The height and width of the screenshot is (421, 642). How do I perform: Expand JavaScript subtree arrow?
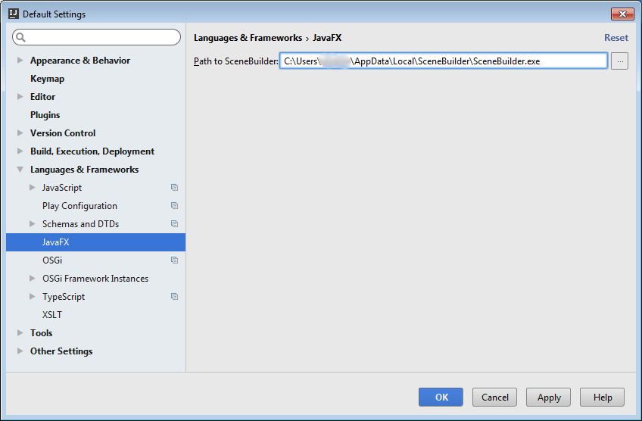pos(32,188)
